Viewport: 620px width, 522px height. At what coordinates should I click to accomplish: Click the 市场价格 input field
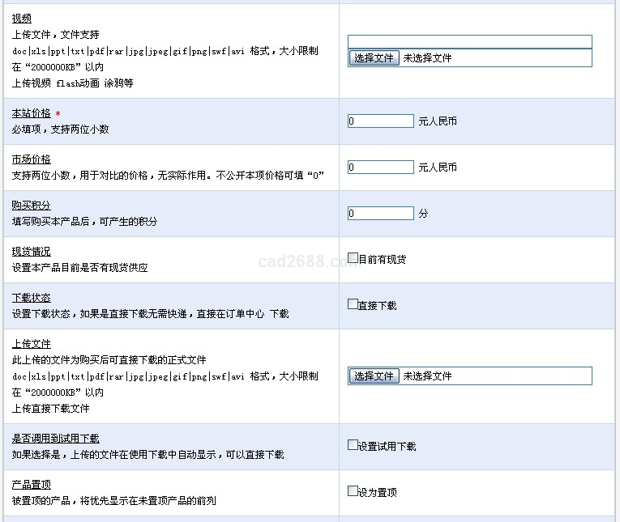pyautogui.click(x=380, y=168)
